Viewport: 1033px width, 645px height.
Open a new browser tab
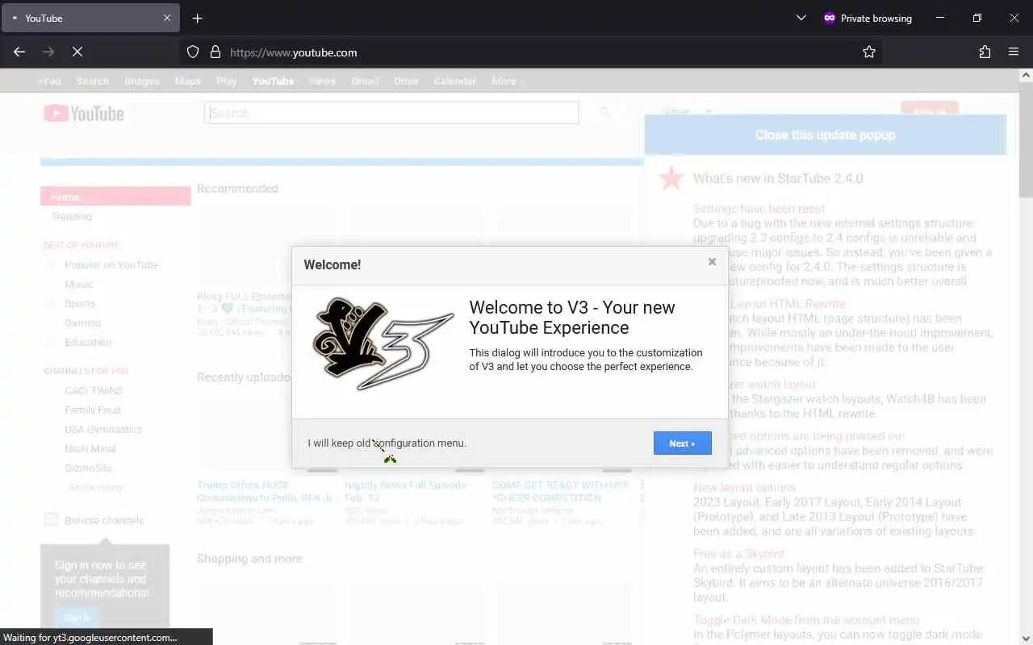197,18
